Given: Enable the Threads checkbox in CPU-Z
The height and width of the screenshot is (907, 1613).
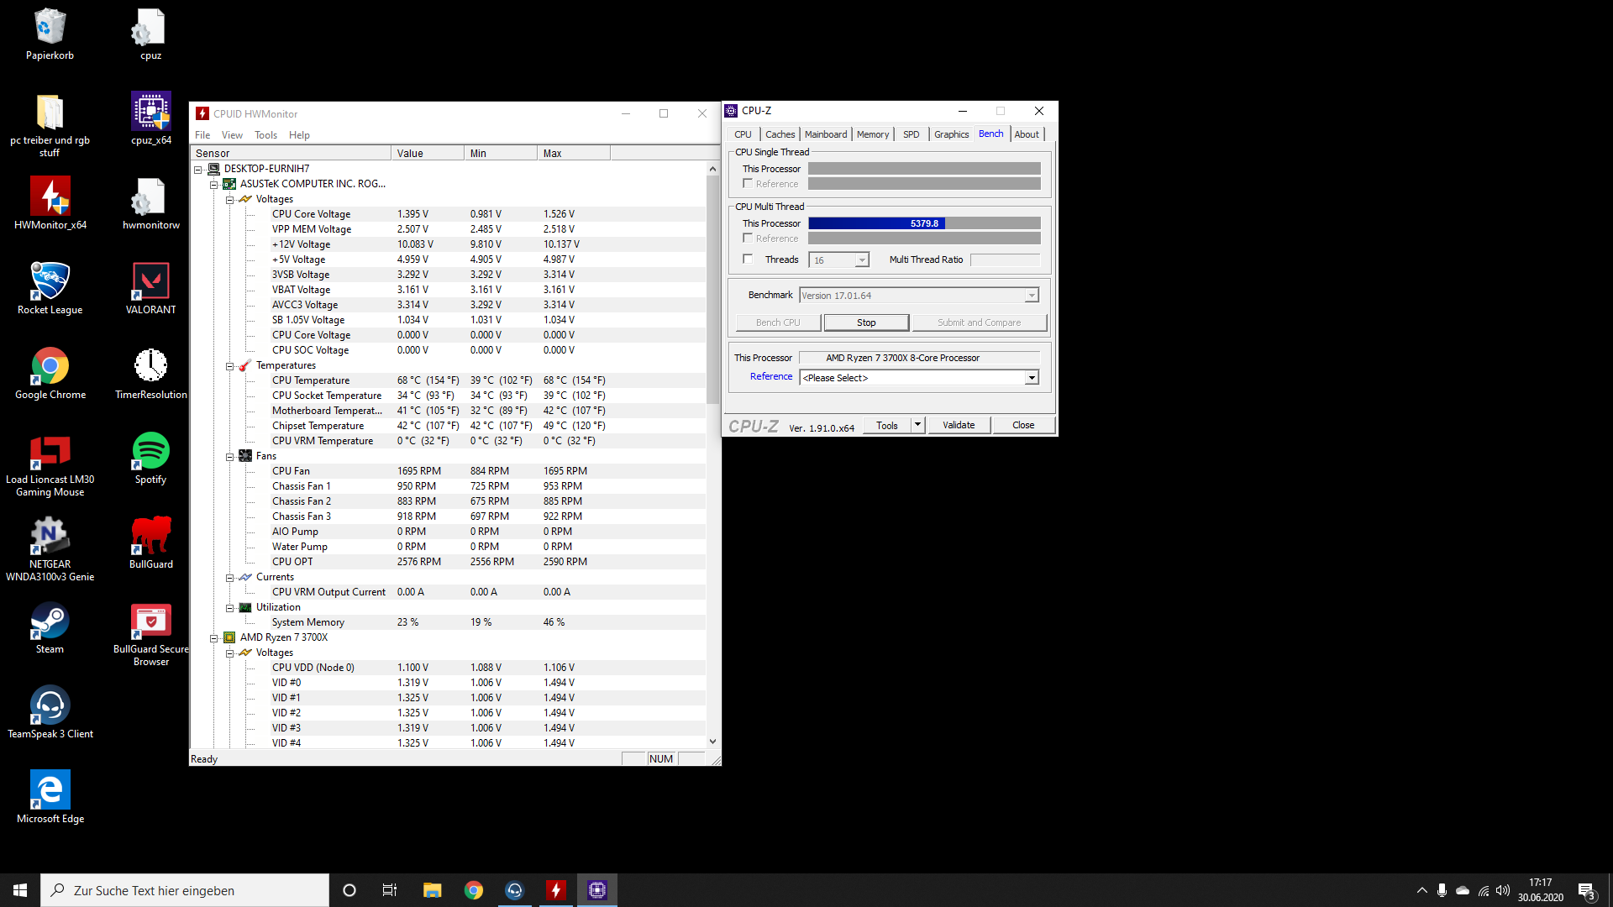Looking at the screenshot, I should [x=748, y=260].
